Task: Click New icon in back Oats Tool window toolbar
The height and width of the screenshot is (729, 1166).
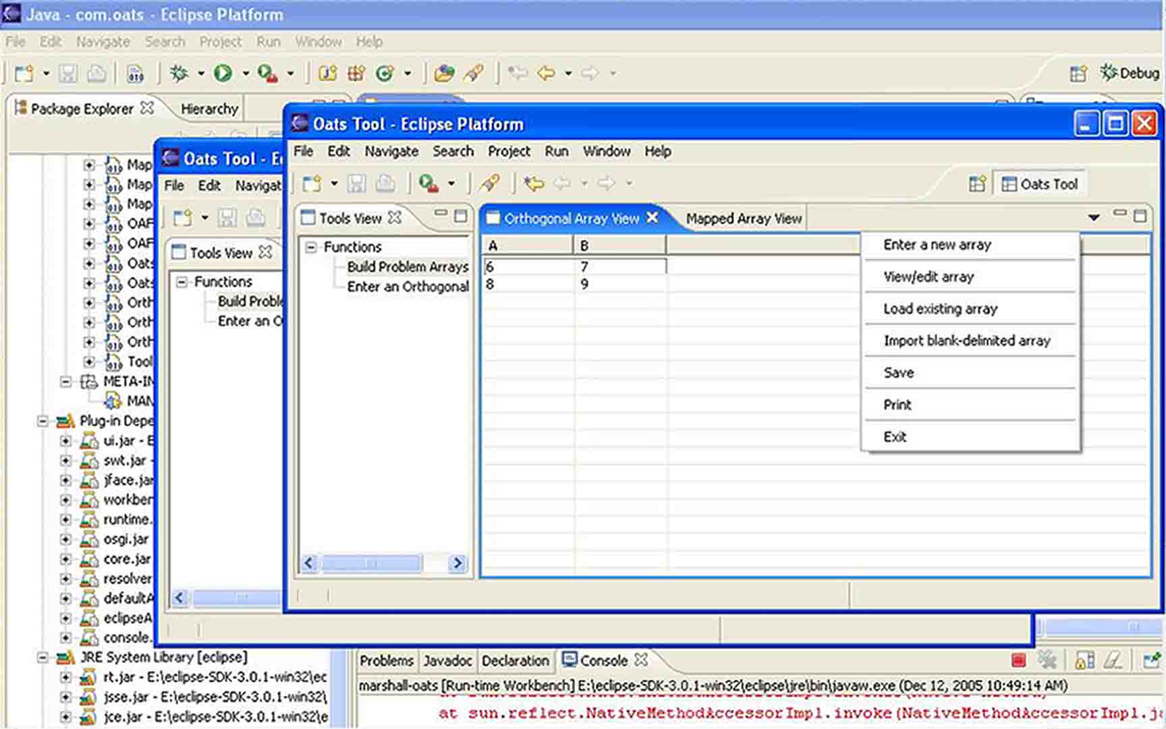Action: (182, 218)
